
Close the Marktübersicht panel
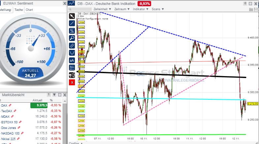(x=65, y=95)
